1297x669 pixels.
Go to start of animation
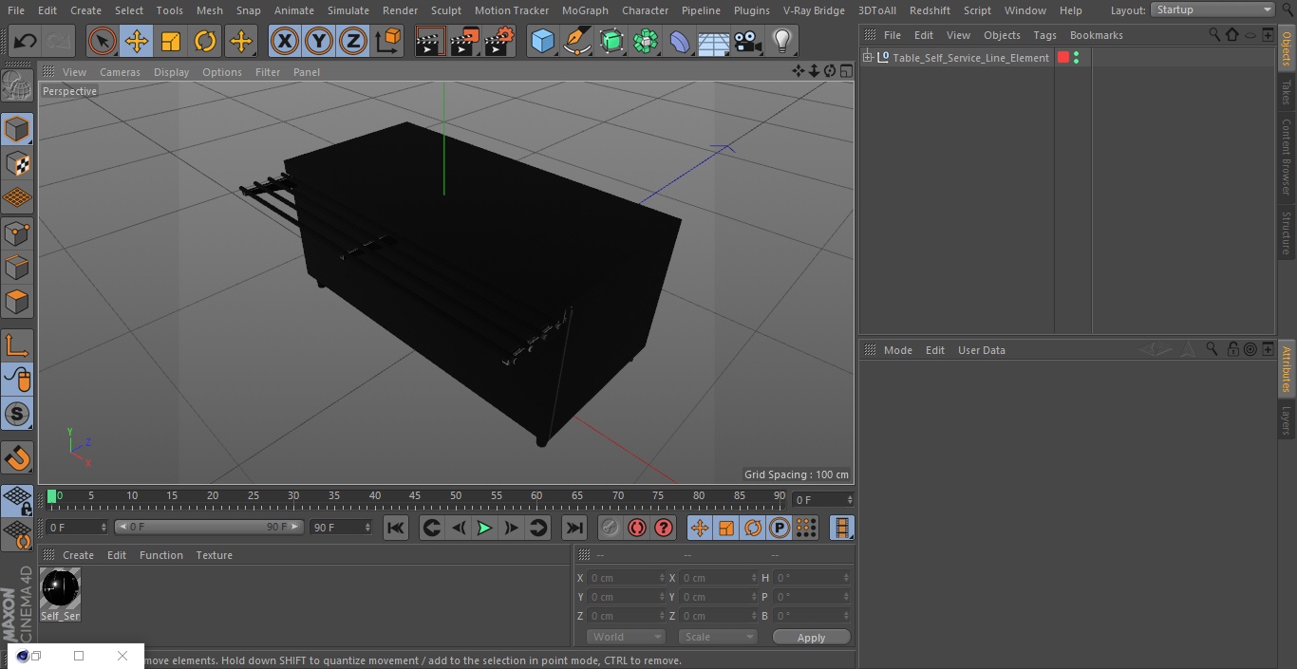click(x=396, y=528)
